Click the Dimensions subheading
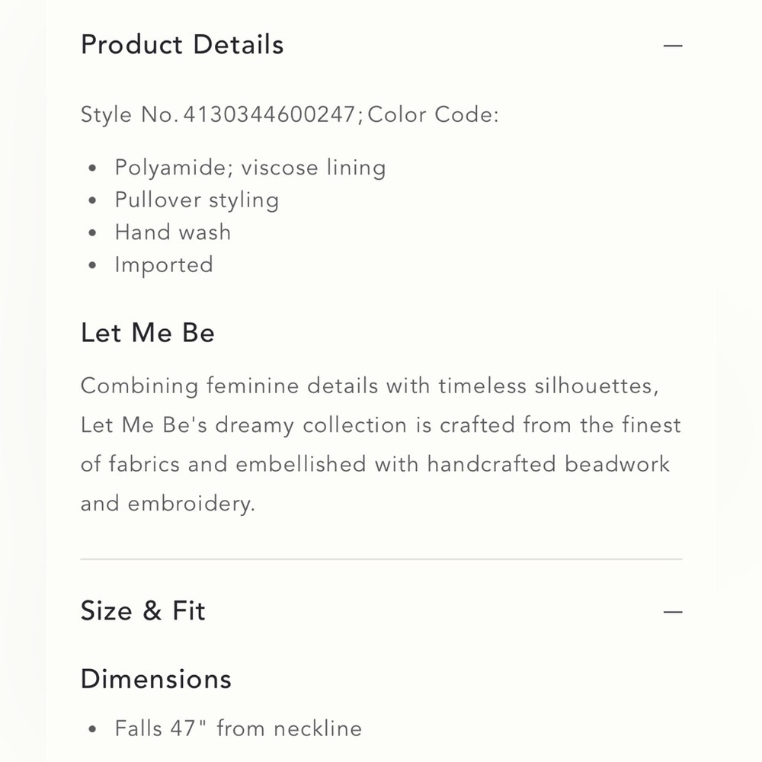The image size is (762, 762). coord(156,679)
